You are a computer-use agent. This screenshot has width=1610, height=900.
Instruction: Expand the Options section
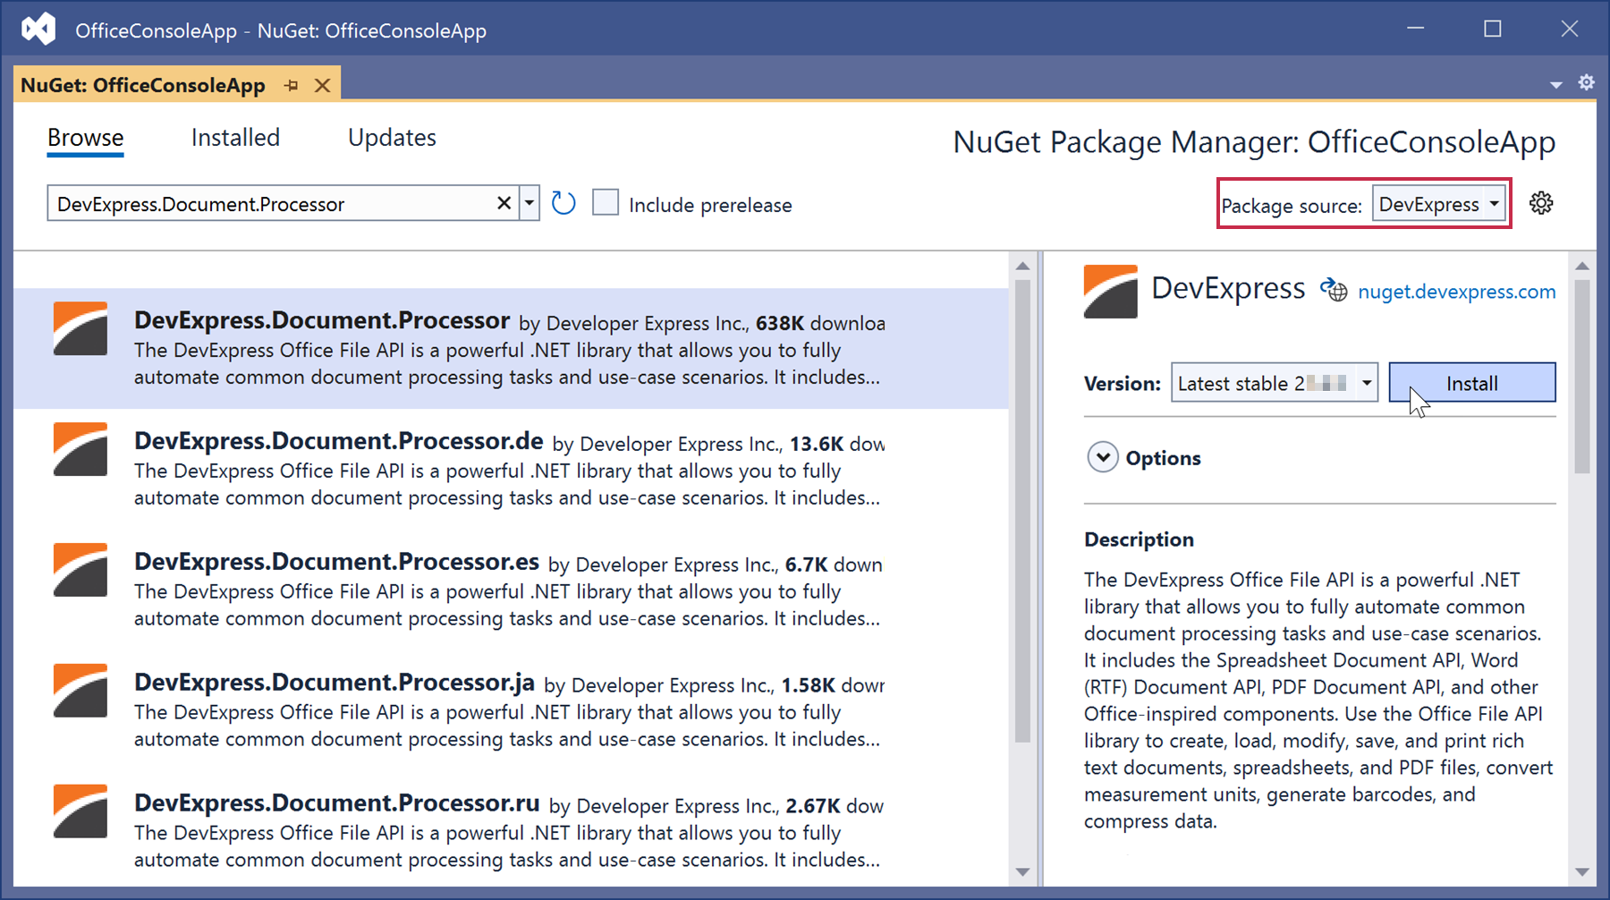tap(1103, 458)
